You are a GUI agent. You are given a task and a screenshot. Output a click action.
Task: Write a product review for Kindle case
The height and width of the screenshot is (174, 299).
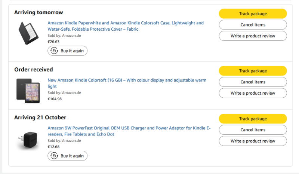(x=253, y=36)
